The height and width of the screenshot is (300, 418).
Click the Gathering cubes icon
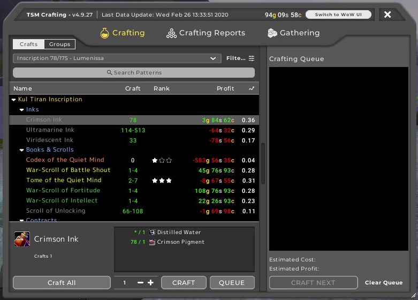[272, 33]
